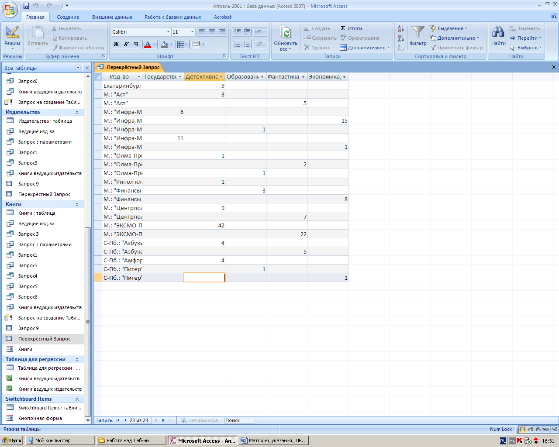This screenshot has height=447, width=559.
Task: Click the Office button orb
Action: pyautogui.click(x=10, y=9)
